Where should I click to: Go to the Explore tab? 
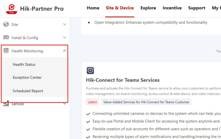point(148,8)
